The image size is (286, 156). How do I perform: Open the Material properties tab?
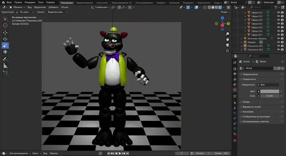(x=235, y=134)
